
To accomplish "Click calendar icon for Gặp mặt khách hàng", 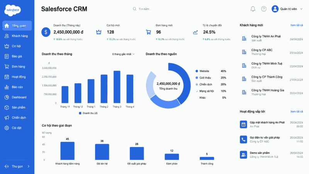I will click(243, 125).
